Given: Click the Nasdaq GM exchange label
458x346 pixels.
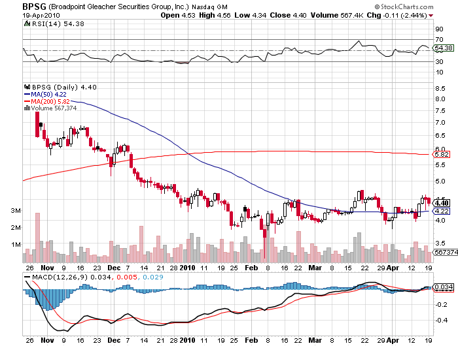Looking at the screenshot, I should [x=209, y=7].
